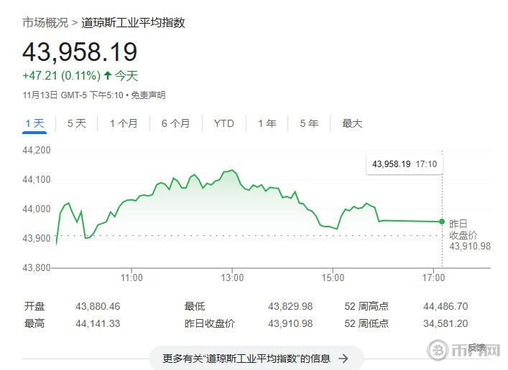Viewport: 508px width, 370px height.
Task: Open the 市场概况 breadcrumb link
Action: pos(45,23)
